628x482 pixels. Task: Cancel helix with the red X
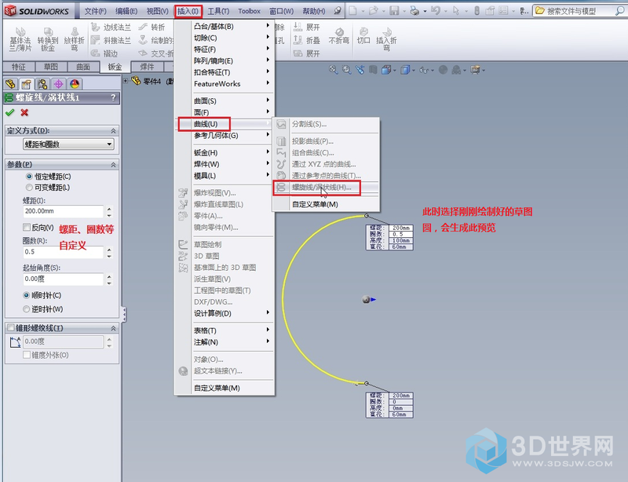tap(24, 113)
